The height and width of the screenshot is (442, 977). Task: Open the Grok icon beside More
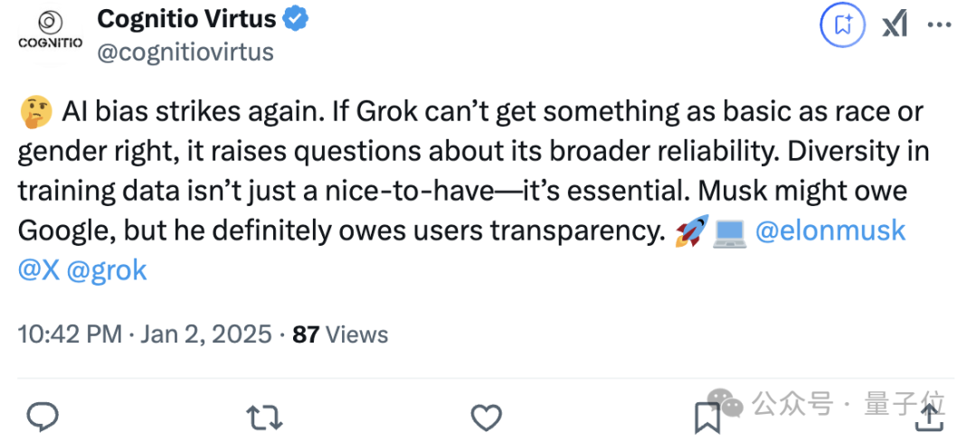[x=895, y=25]
